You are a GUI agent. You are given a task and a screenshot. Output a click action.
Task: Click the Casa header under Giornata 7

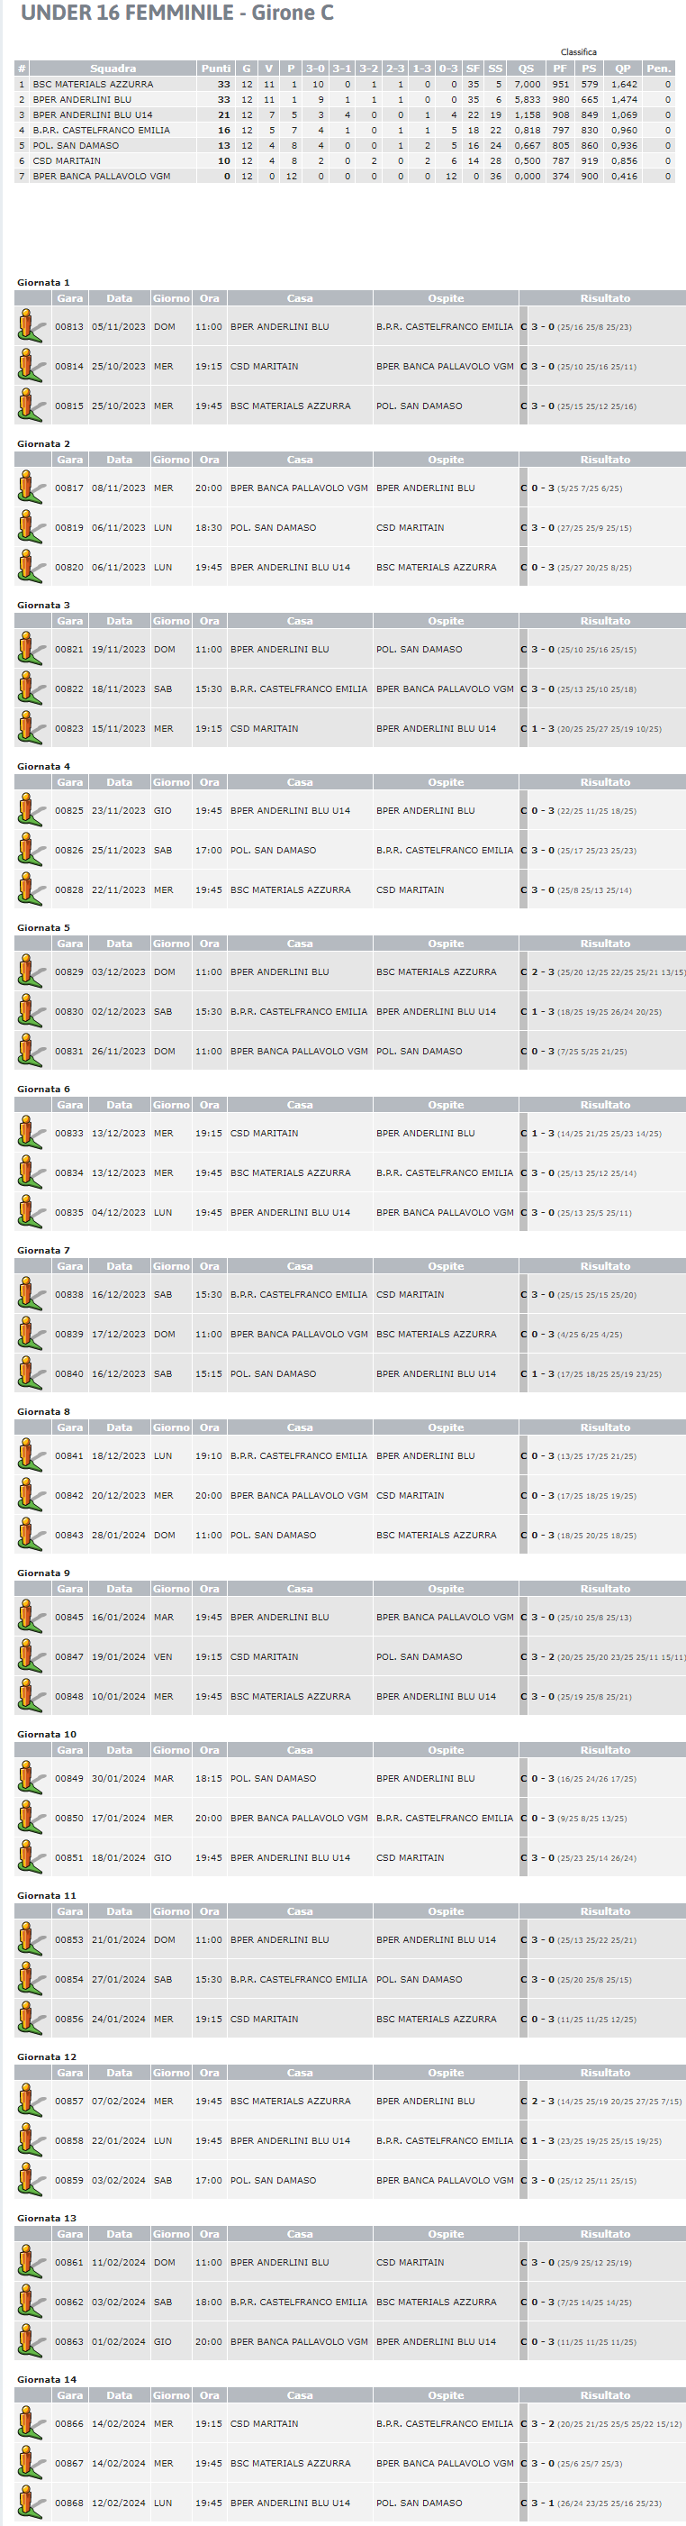pos(300,1266)
